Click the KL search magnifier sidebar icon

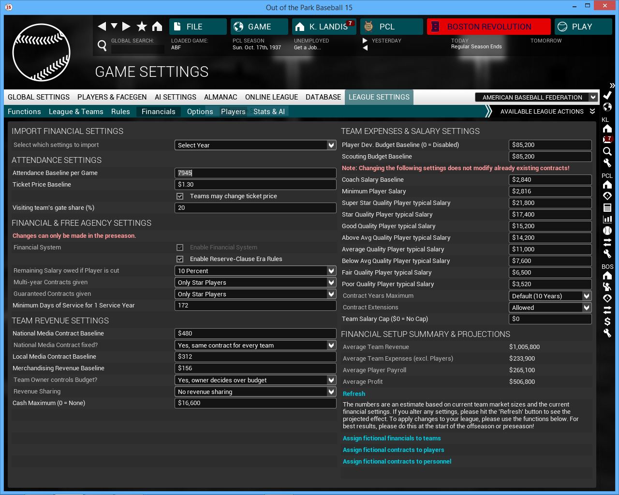[607, 151]
